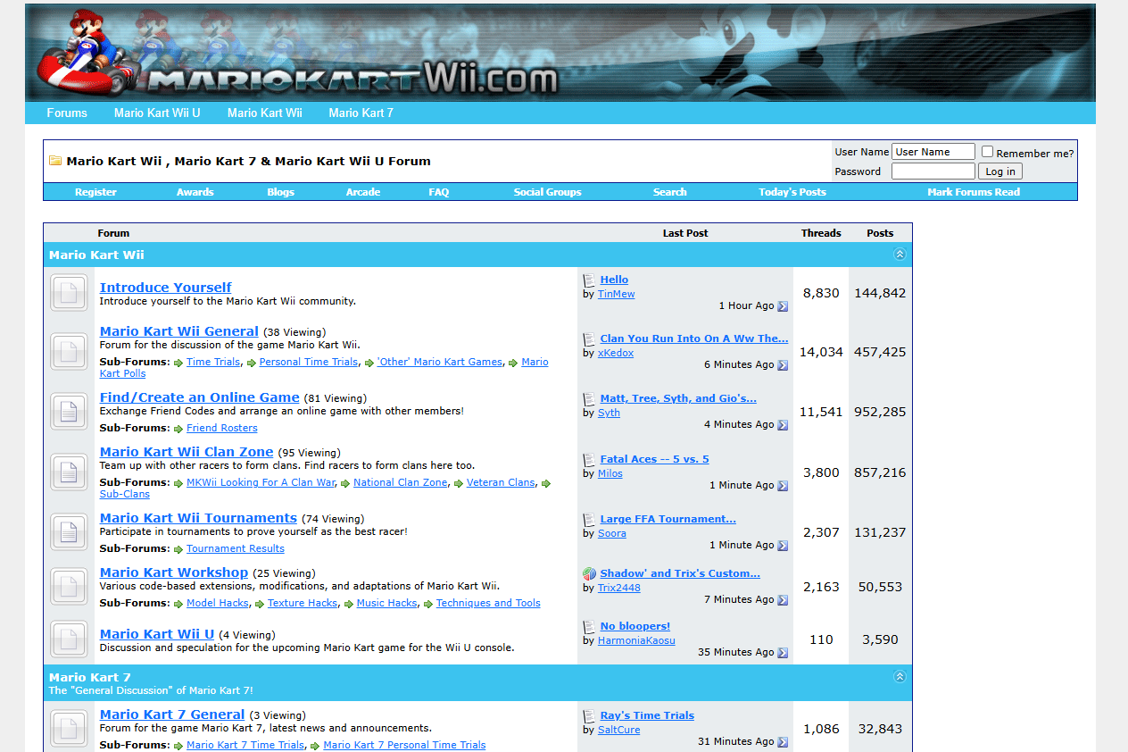Click the User Name input field
This screenshot has width=1128, height=752.
(933, 152)
